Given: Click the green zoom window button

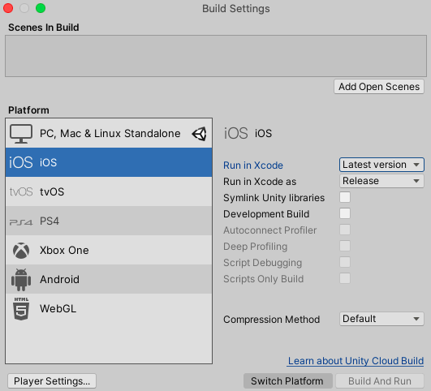Looking at the screenshot, I should pyautogui.click(x=41, y=8).
